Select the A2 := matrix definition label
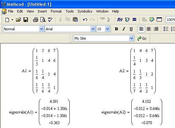The image size is (175, 128). pyautogui.click(x=124, y=71)
